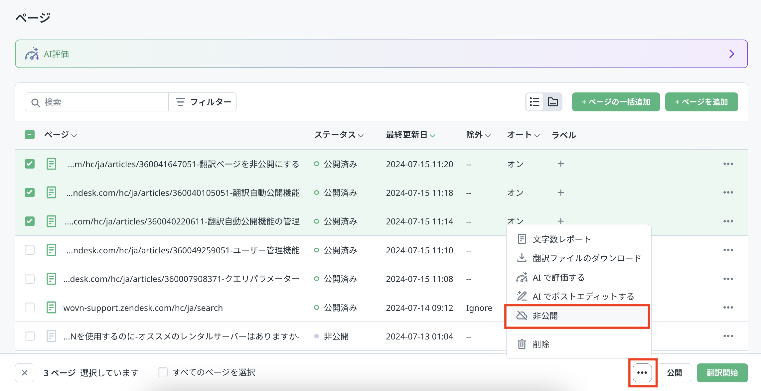Open more options for the search page row

pos(728,308)
